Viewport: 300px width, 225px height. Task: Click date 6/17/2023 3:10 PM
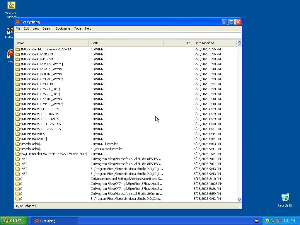(207, 178)
